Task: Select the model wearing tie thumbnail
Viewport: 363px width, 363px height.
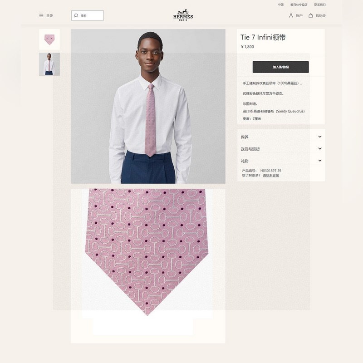Action: point(49,64)
